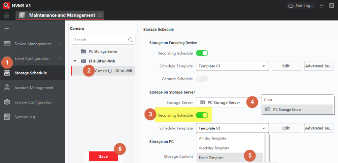The image size is (338, 163).
Task: Open System Log in the sidebar
Action: pyautogui.click(x=33, y=117)
